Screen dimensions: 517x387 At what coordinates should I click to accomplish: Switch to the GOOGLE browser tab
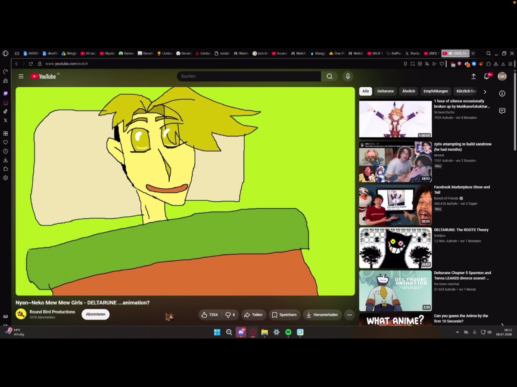[31, 53]
